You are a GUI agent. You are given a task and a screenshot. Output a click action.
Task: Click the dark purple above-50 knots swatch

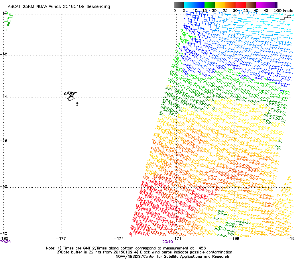click(x=276, y=5)
